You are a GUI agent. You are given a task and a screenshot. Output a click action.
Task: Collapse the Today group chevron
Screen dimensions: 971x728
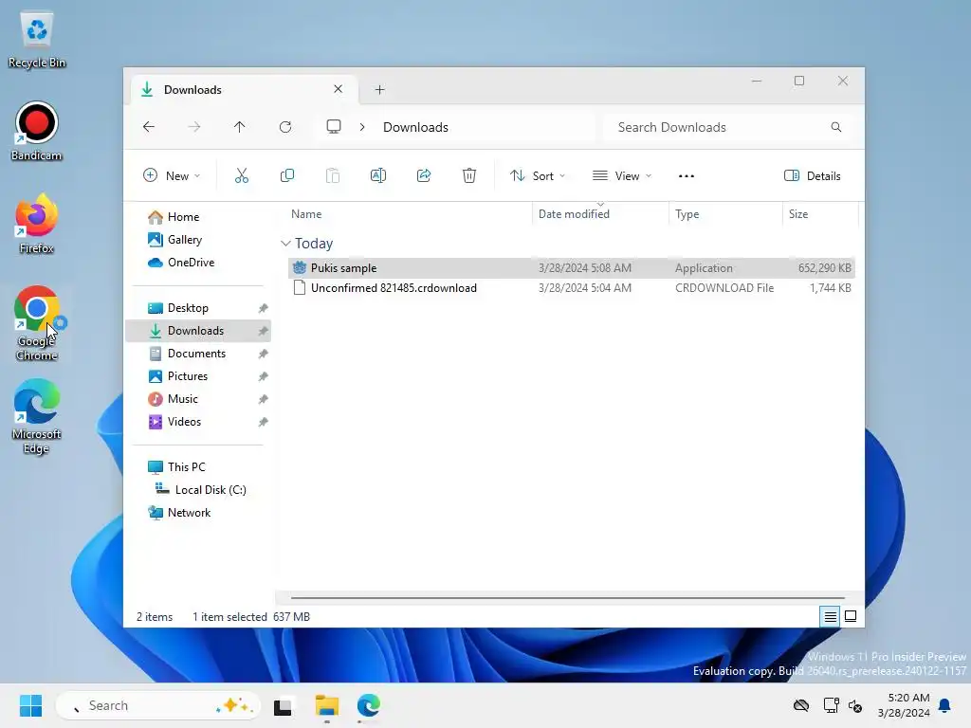(285, 244)
